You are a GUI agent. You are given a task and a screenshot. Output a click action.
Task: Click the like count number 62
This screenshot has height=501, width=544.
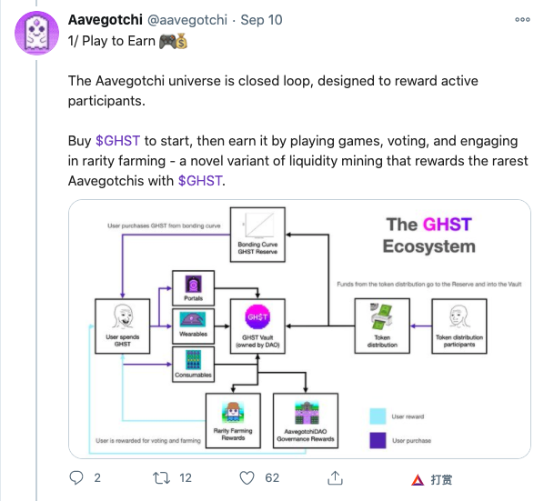[272, 477]
